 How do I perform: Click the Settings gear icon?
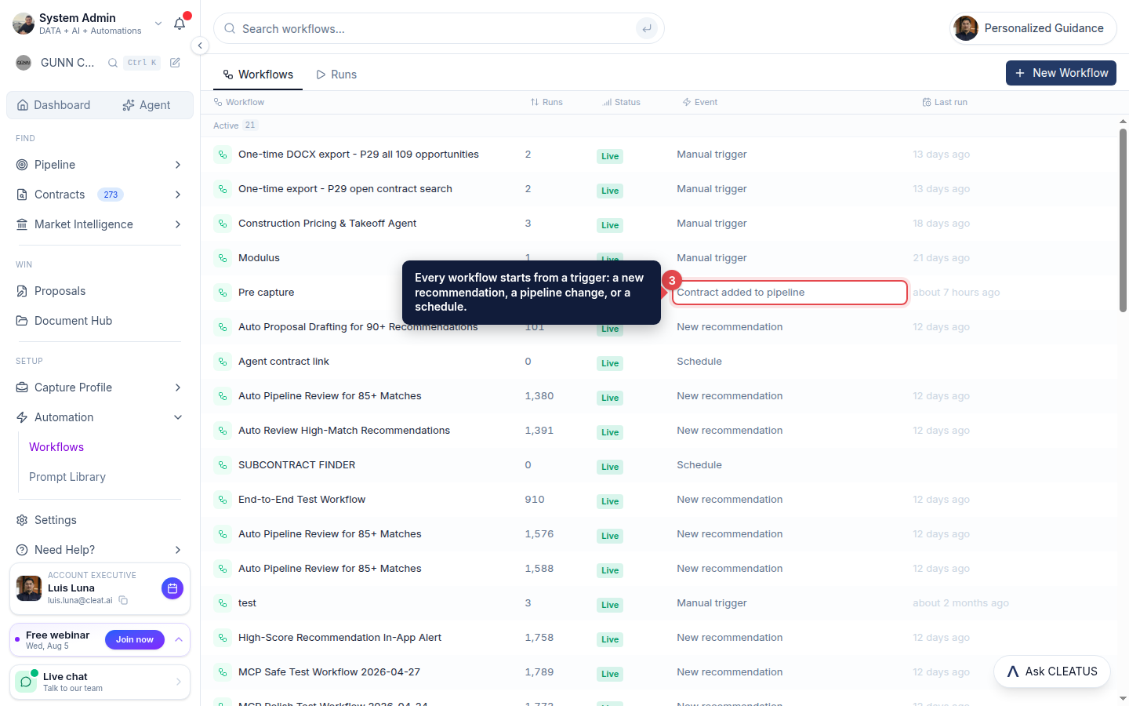point(22,520)
